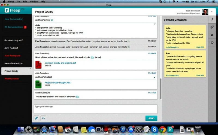Open unread Julie Roseplum conversation in sidebar
This screenshot has height=135, width=218.
pos(12,56)
